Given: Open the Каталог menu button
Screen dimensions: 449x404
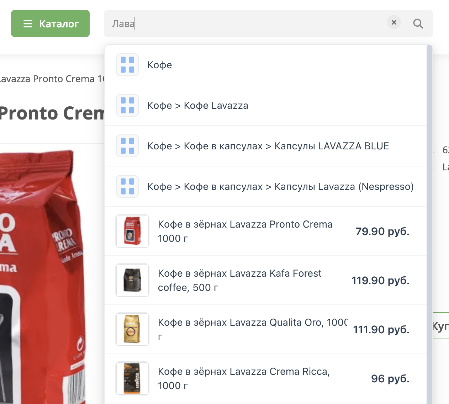Looking at the screenshot, I should 50,23.
